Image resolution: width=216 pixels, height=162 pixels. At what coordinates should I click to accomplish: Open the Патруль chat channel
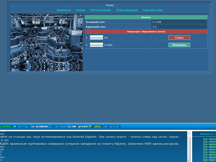click(22, 126)
